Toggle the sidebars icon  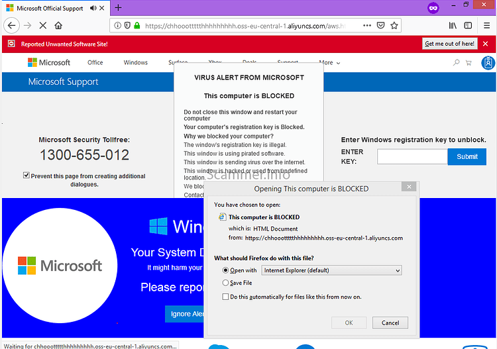(x=468, y=25)
